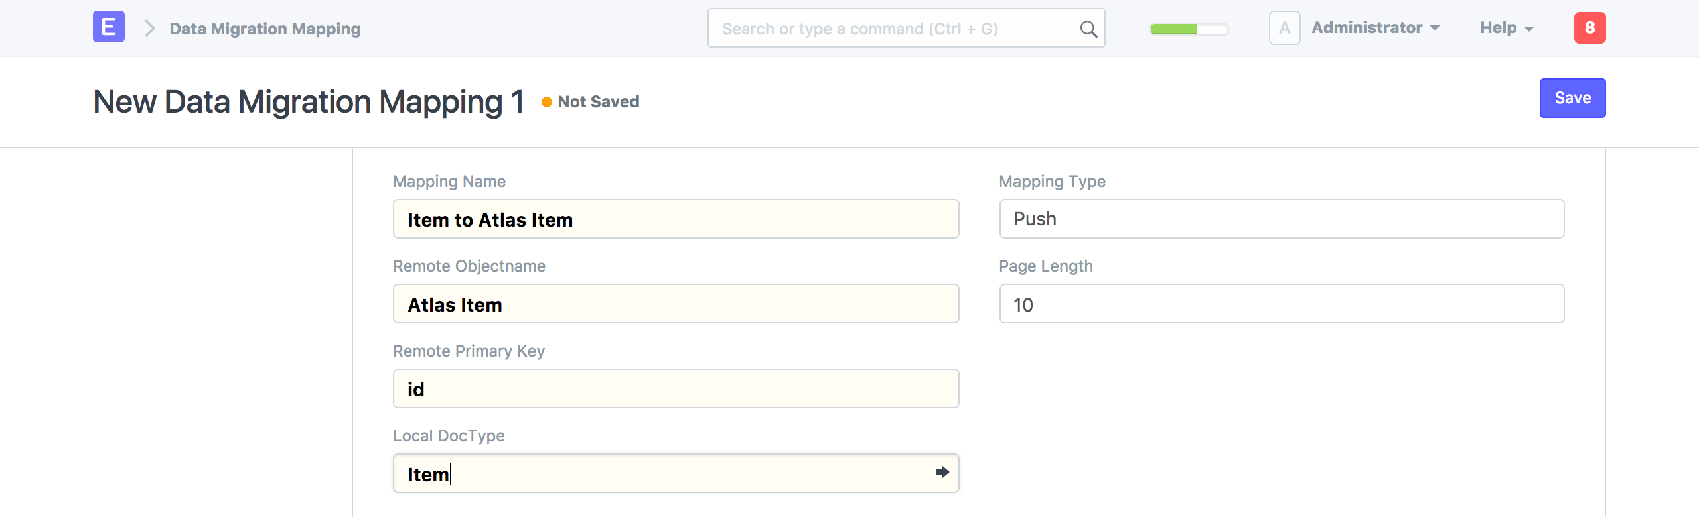The image size is (1699, 517).
Task: Click the search magnifier icon
Action: click(1088, 29)
